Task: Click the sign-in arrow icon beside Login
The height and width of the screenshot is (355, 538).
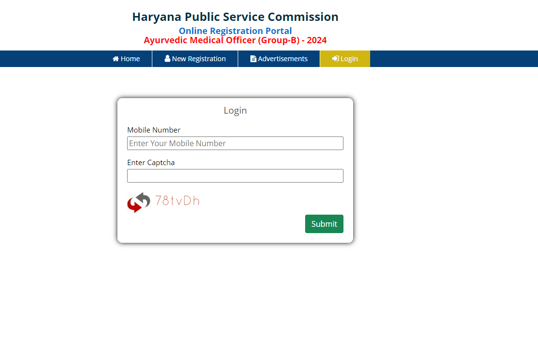Action: click(x=335, y=59)
